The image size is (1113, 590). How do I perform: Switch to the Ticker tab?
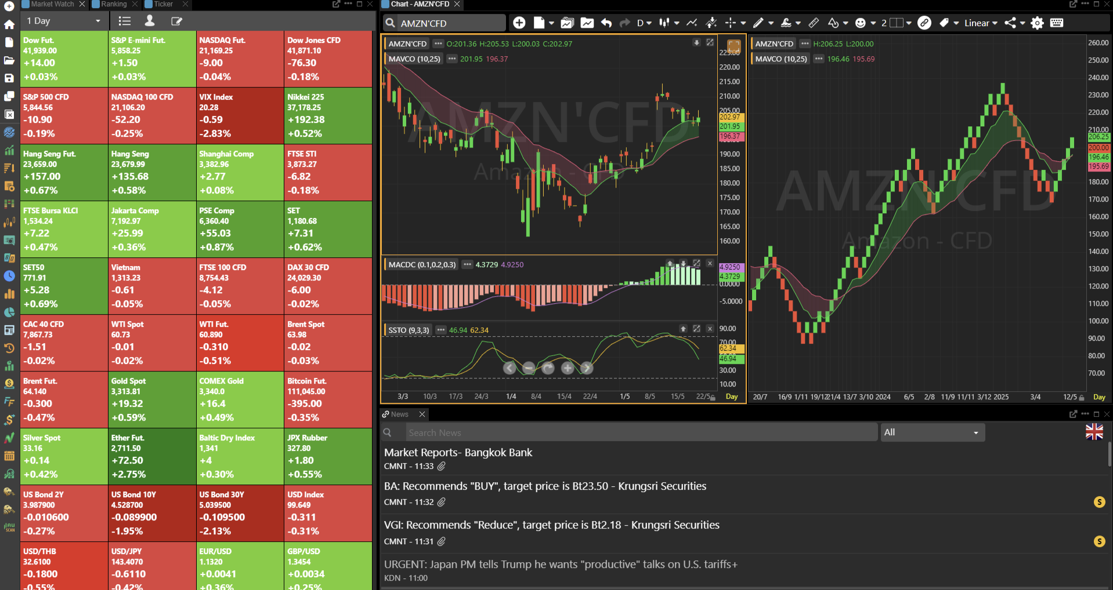tap(163, 4)
